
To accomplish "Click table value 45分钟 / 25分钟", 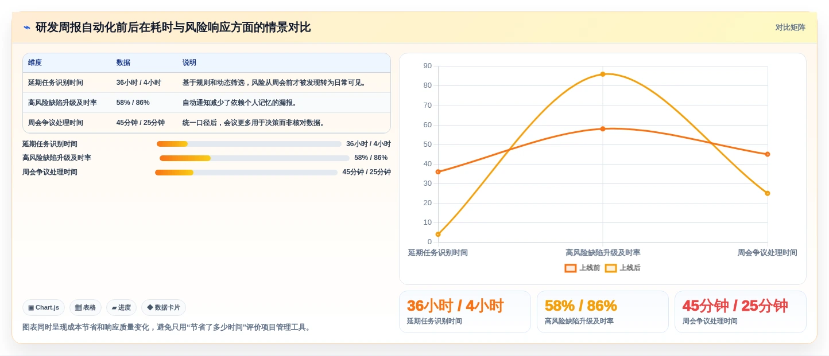I will coord(141,123).
